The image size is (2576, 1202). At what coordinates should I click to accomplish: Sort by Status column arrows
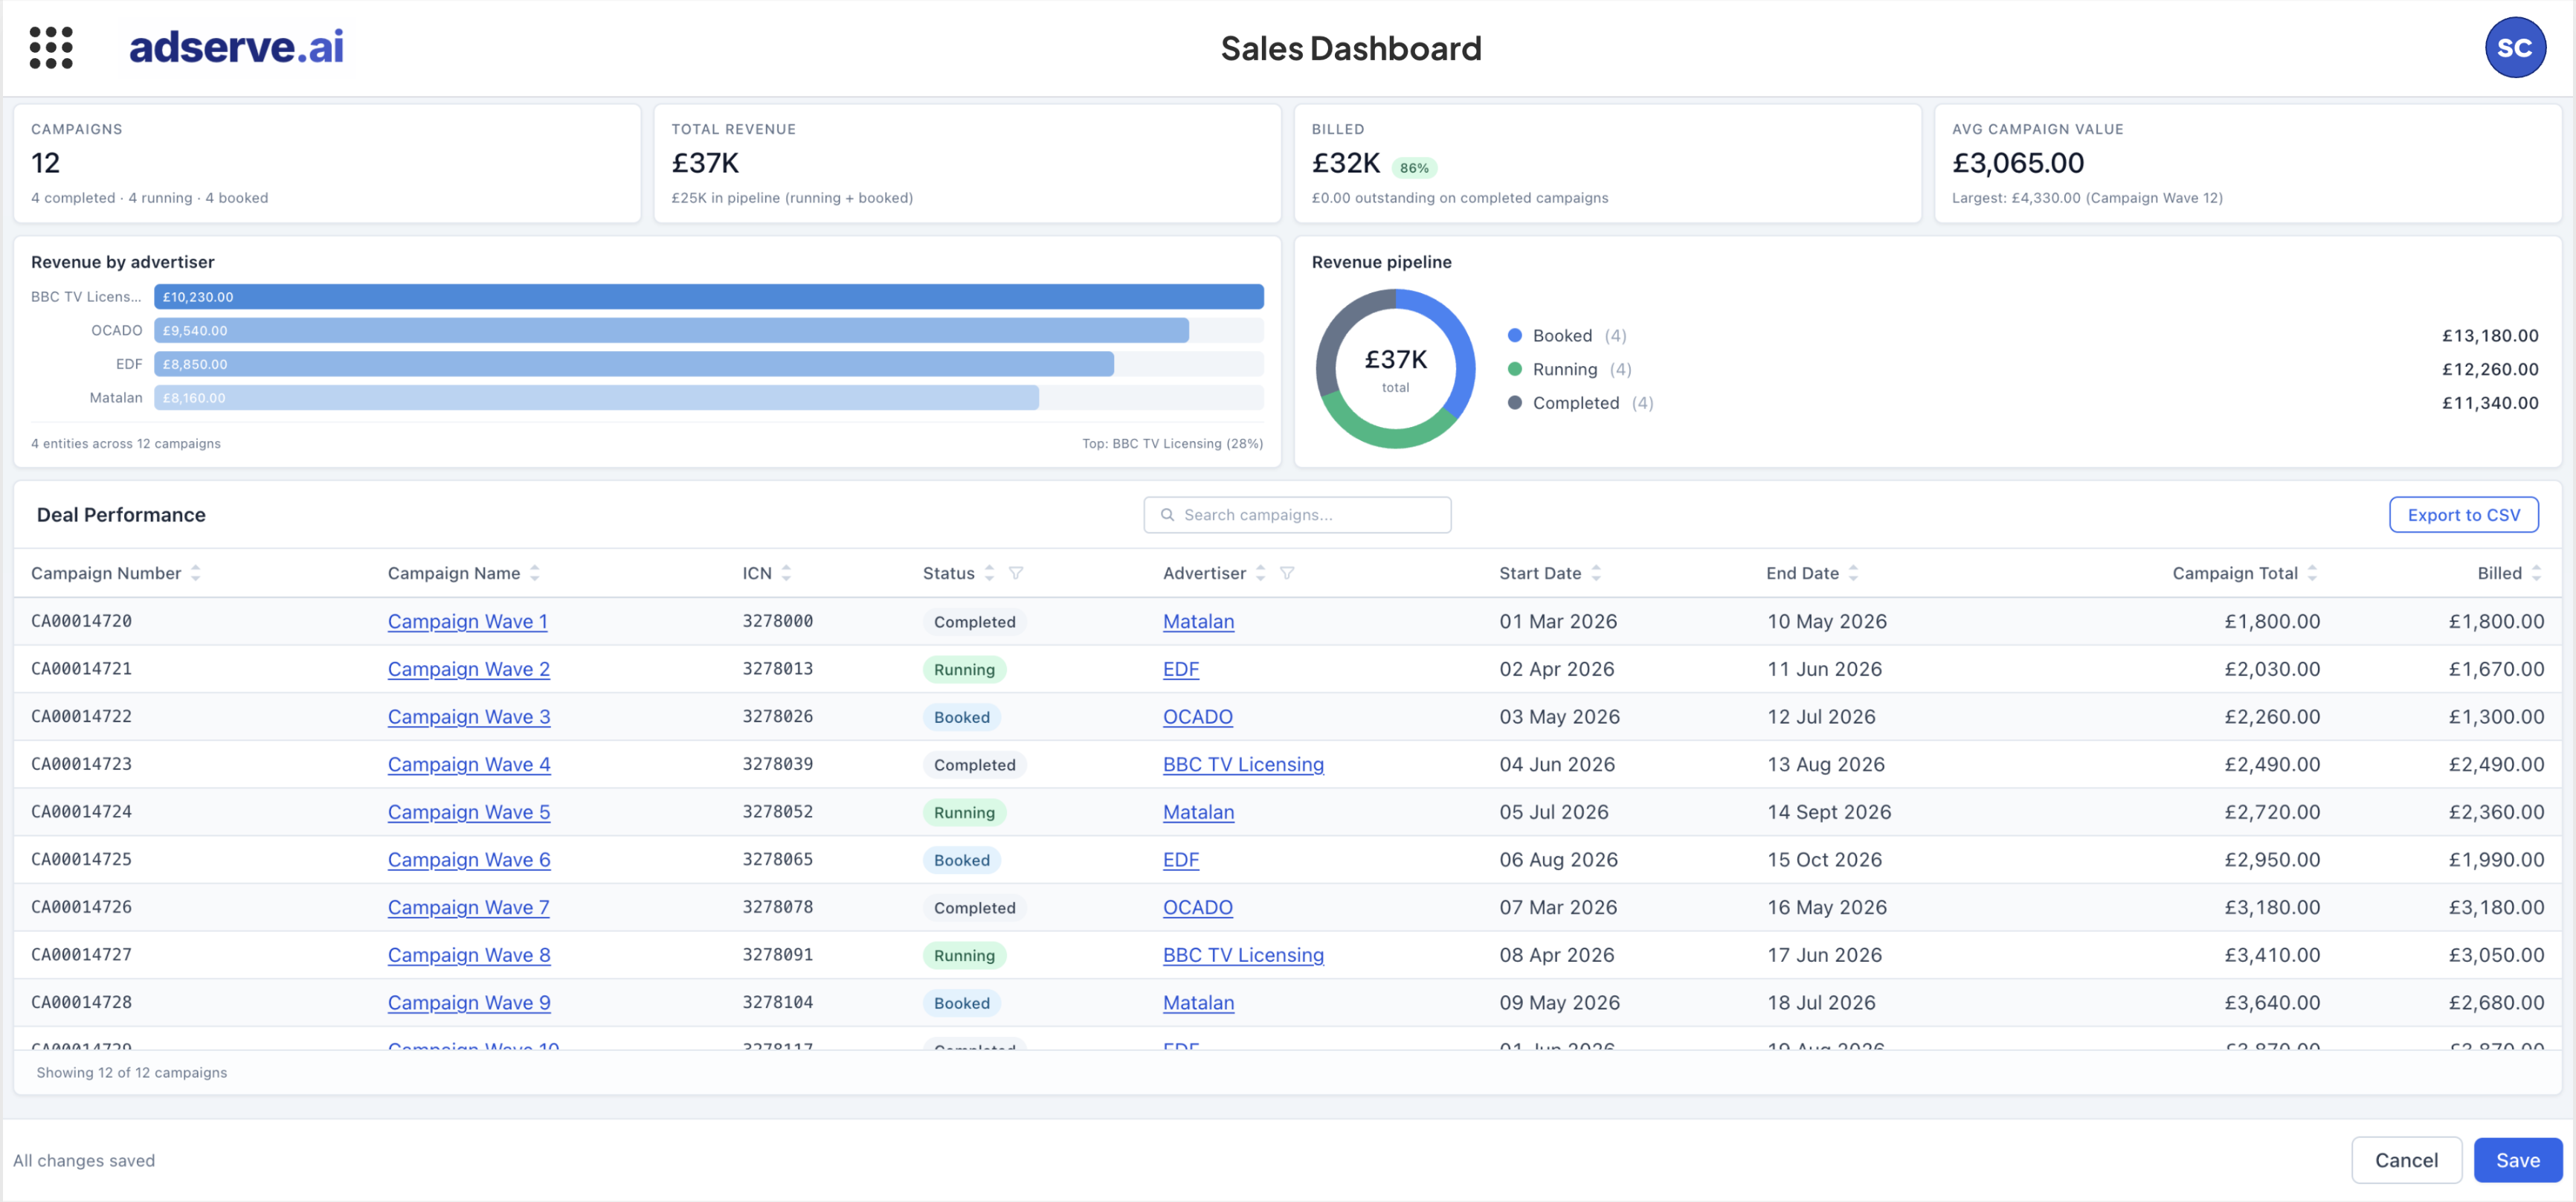pyautogui.click(x=989, y=573)
